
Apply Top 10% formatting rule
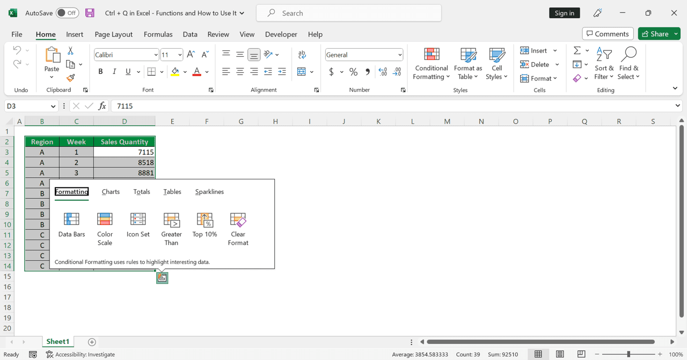click(204, 225)
